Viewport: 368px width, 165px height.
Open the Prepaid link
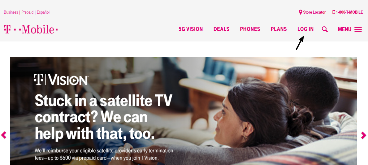point(28,12)
